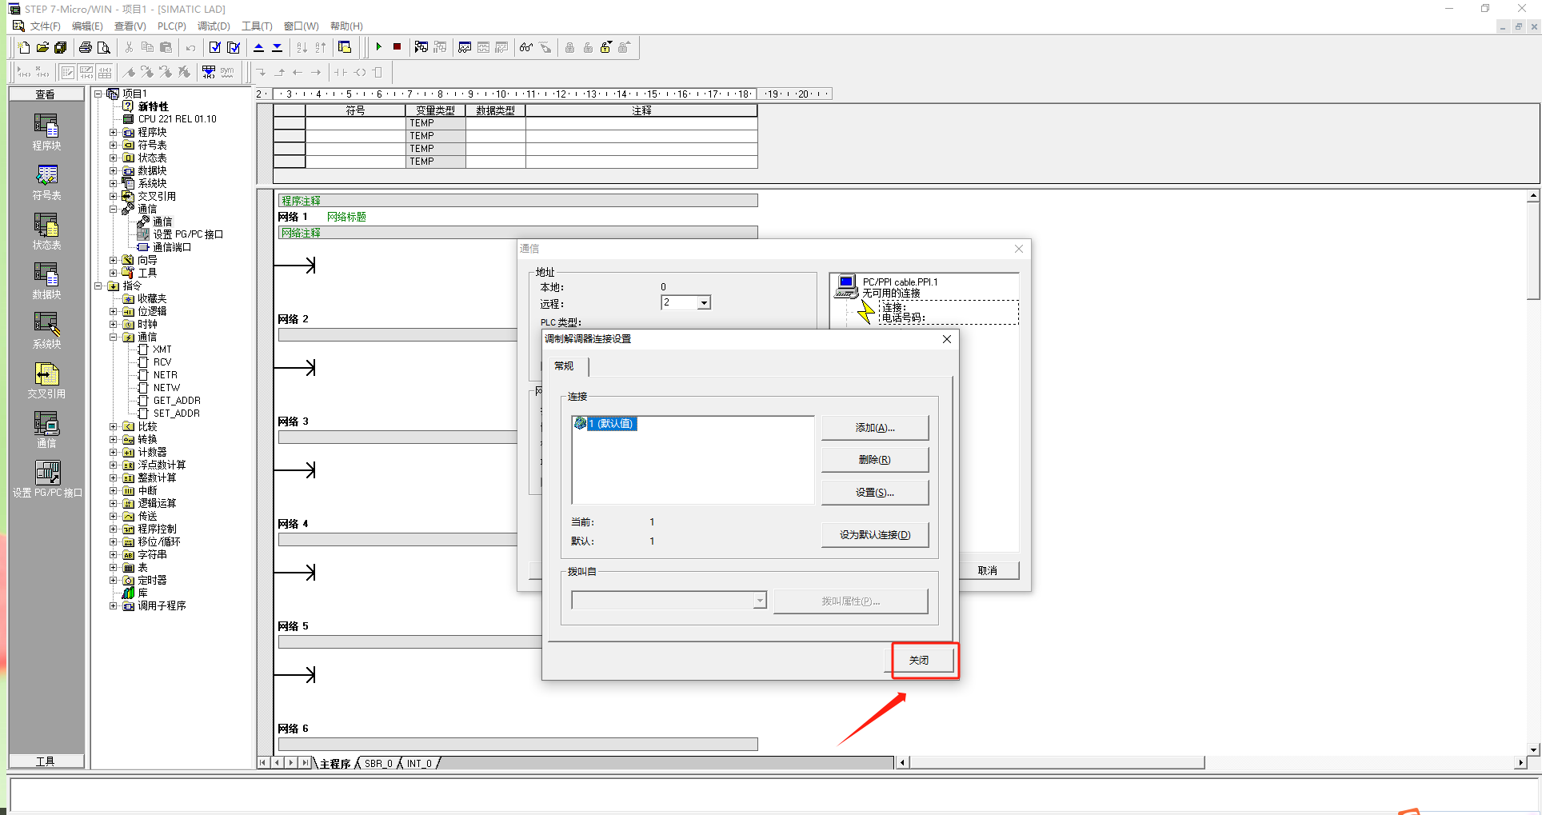Open 符号表 from the navigation bar
The height and width of the screenshot is (815, 1542).
[x=46, y=182]
